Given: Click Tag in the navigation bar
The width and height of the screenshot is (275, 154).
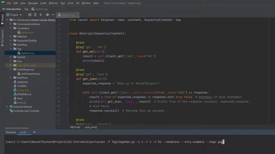Looking at the screenshot, I should (26, 9).
